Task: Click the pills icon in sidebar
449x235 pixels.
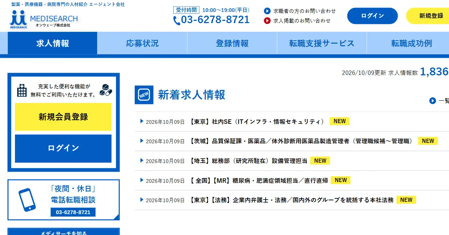Action: pos(106,90)
